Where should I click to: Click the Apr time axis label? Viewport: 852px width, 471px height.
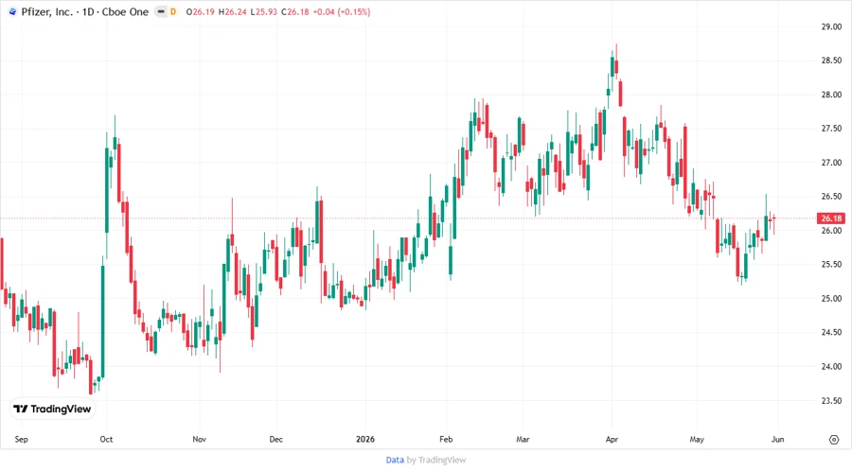612,439
